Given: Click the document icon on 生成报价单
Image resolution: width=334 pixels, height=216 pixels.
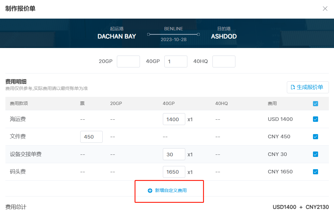Looking at the screenshot, I should [x=293, y=87].
